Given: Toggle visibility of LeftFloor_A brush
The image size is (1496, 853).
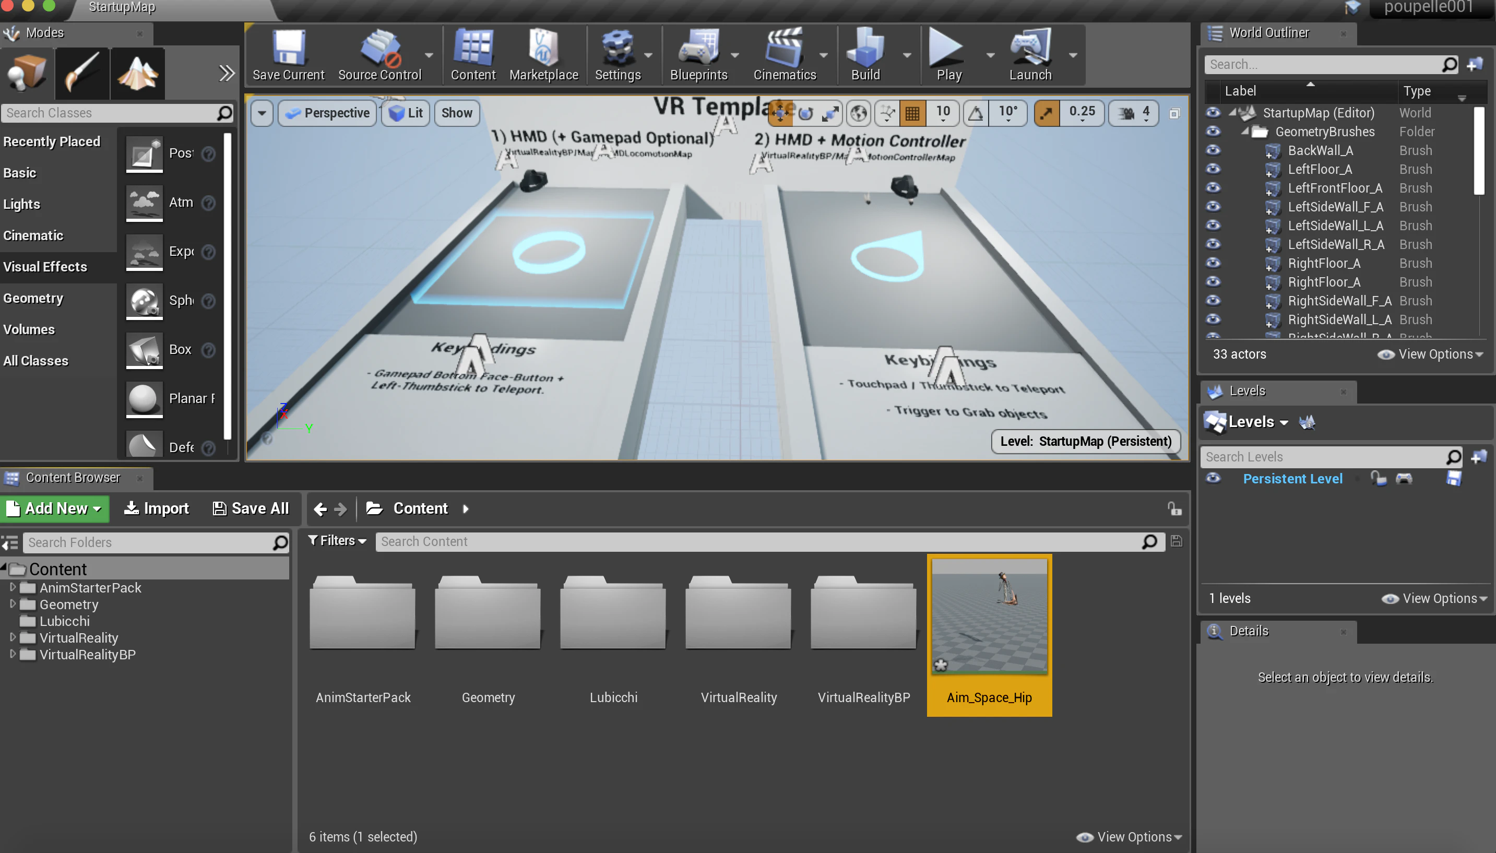Looking at the screenshot, I should pos(1213,169).
